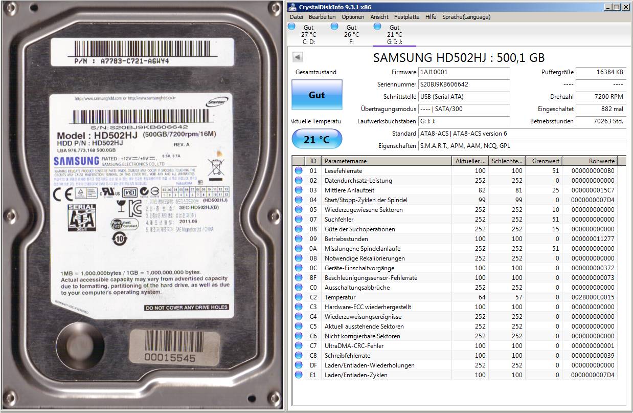Click the status orb for drive G: I: J:

377,27
